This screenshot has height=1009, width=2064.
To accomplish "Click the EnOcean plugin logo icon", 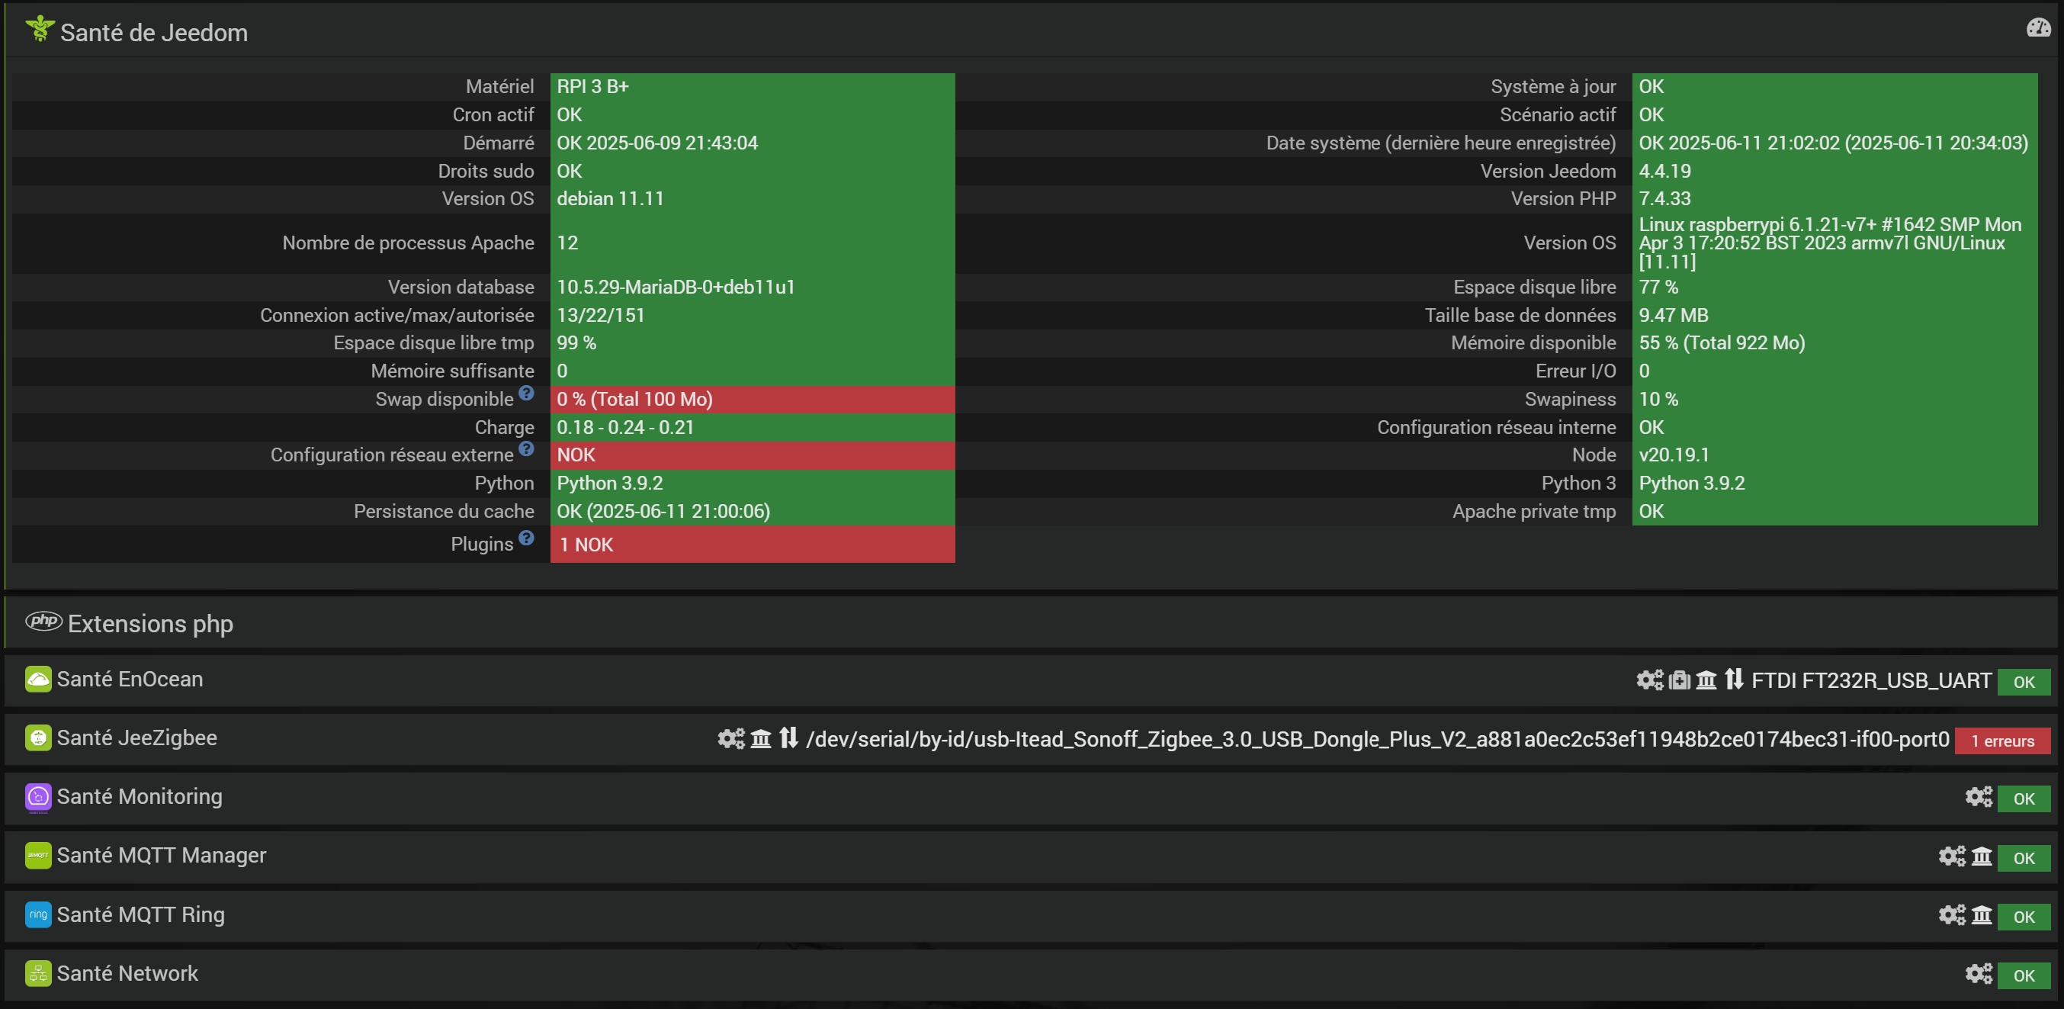I will point(38,679).
